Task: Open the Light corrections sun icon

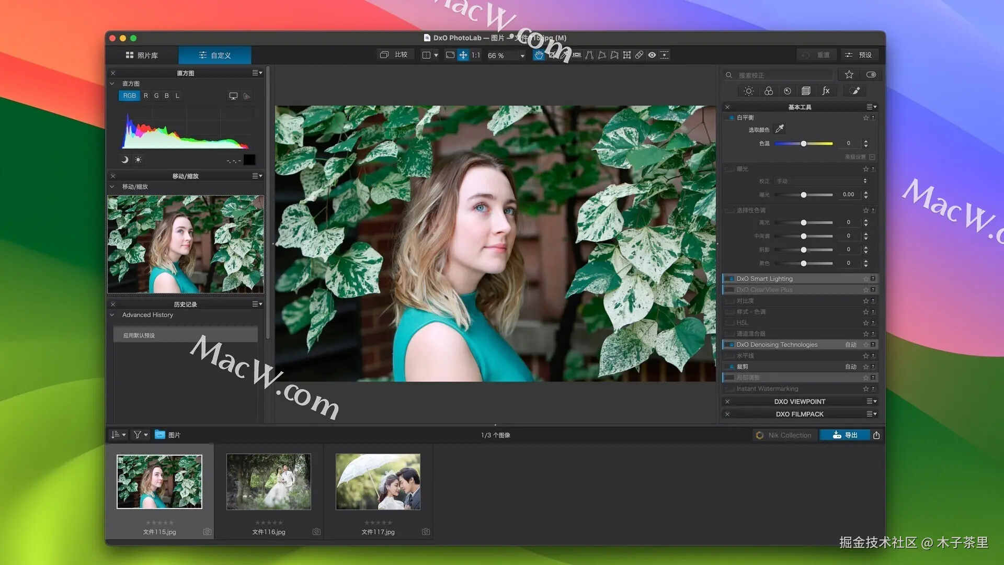Action: coord(748,91)
